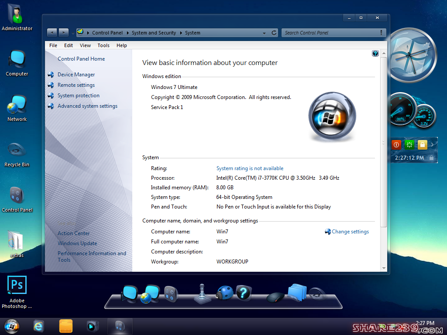Open the Edit menu
447x335 pixels.
pyautogui.click(x=69, y=45)
